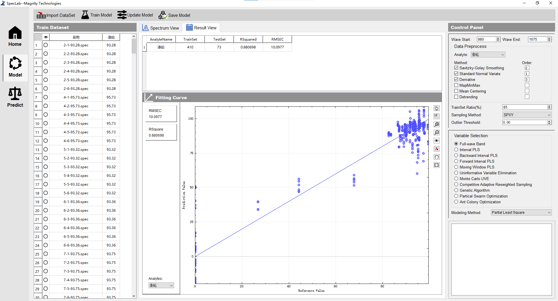The image size is (558, 301).
Task: Go to Home in the sidebar
Action: point(15,37)
